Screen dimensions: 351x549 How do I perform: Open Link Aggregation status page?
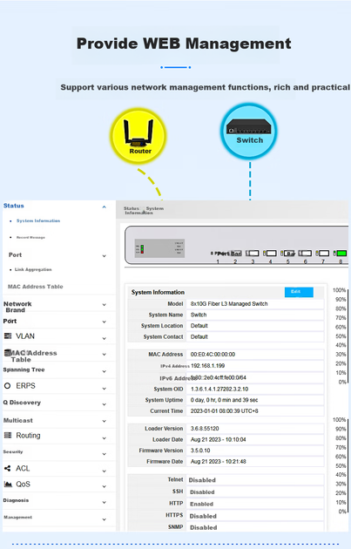pyautogui.click(x=33, y=269)
